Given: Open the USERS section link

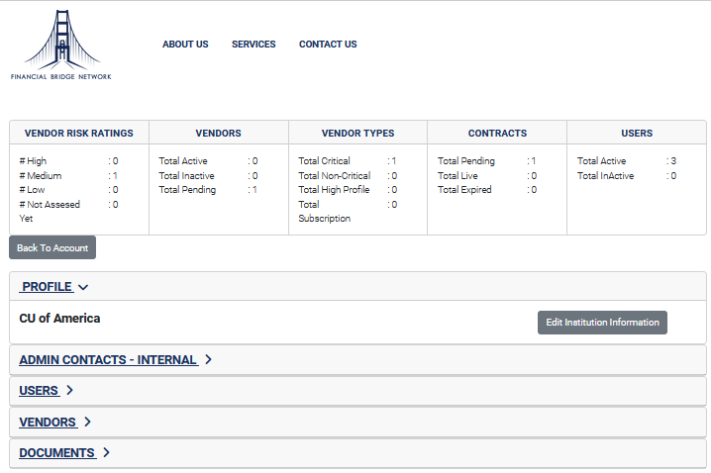Looking at the screenshot, I should [x=39, y=391].
